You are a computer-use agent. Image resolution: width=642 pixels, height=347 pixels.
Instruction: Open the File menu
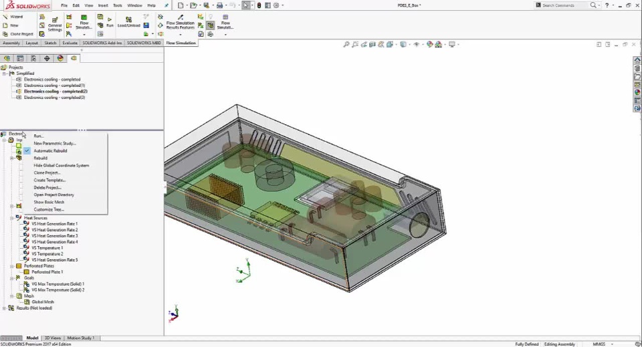coord(64,5)
